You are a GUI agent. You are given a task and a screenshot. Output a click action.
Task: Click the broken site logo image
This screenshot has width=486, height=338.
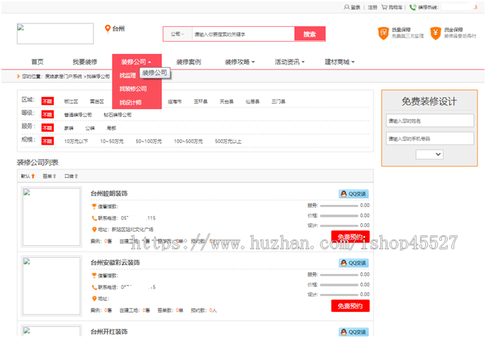click(55, 33)
